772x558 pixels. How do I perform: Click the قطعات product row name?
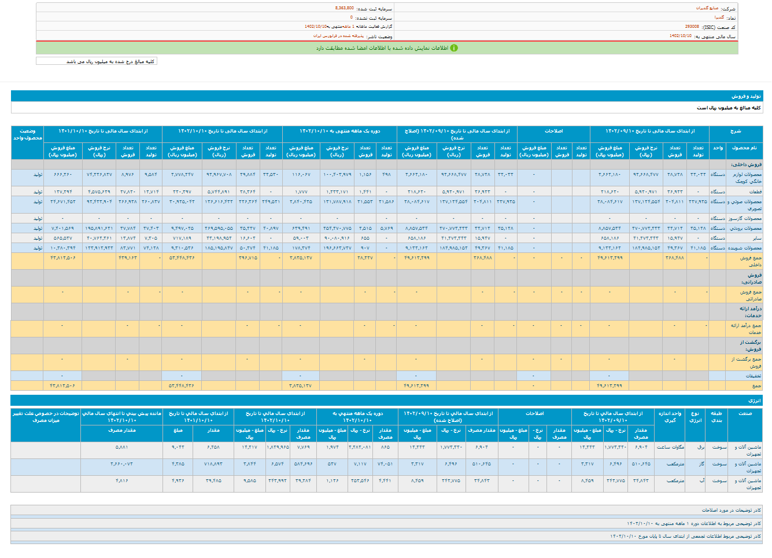pos(755,192)
